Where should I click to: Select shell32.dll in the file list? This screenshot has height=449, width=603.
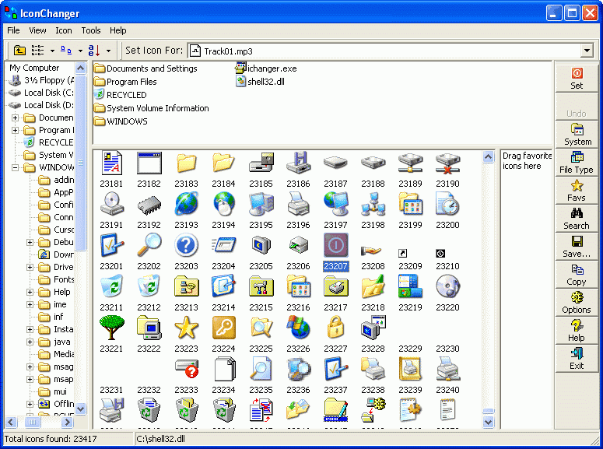[261, 82]
